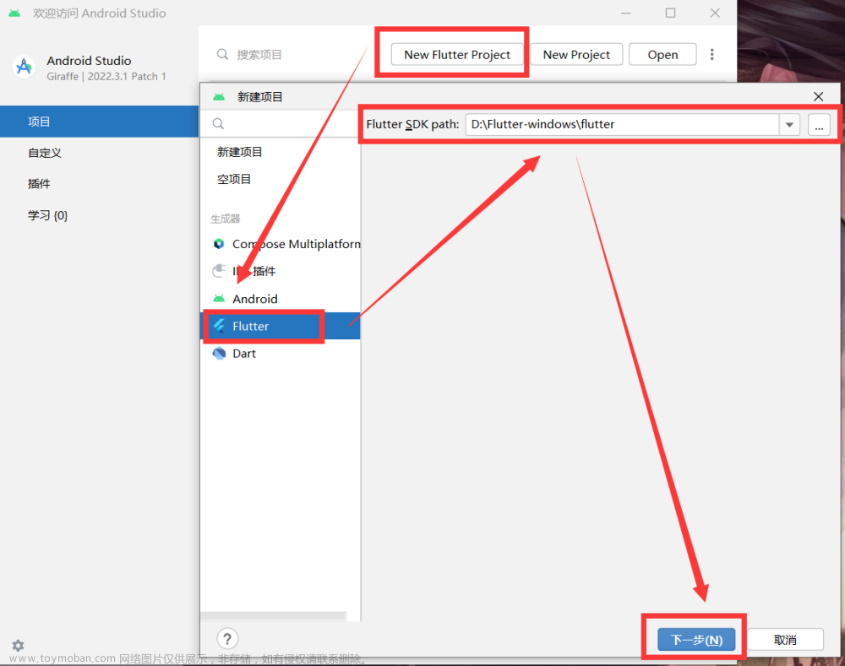This screenshot has height=666, width=845.
Task: Click the Compose Multiplatform hexagon icon
Action: (x=219, y=244)
